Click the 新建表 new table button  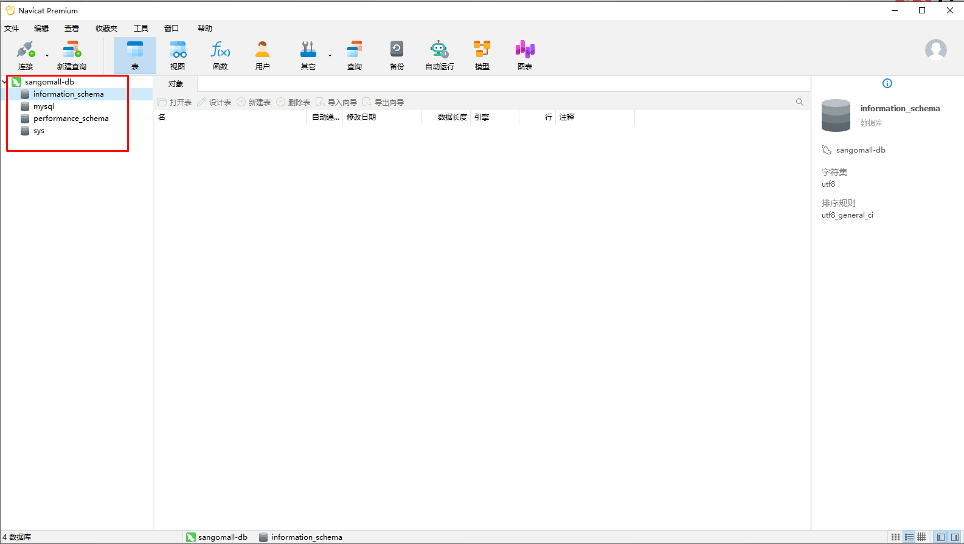coord(254,102)
